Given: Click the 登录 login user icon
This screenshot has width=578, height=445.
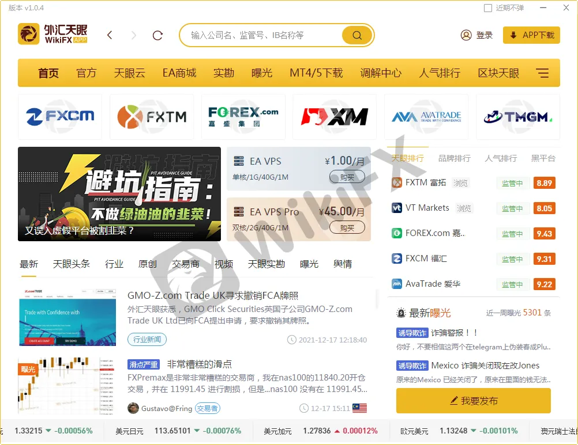Looking at the screenshot, I should tap(466, 35).
